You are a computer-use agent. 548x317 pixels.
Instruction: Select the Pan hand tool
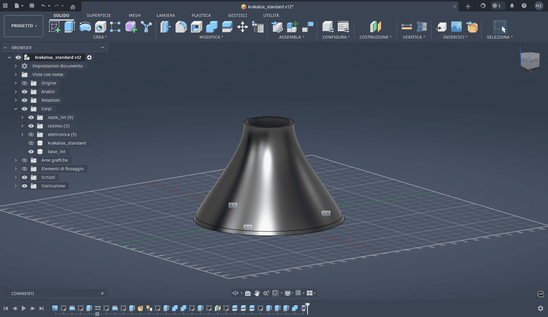tap(257, 293)
